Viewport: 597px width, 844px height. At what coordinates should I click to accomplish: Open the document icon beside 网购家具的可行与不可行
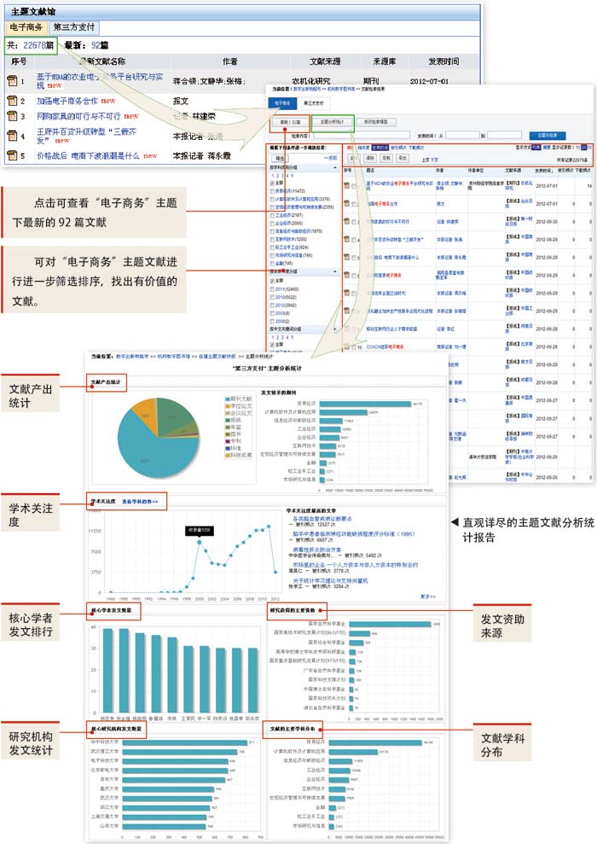click(x=12, y=116)
